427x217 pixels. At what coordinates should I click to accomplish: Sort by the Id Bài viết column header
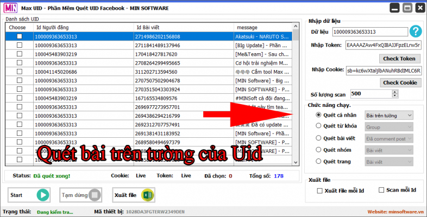tap(184, 27)
